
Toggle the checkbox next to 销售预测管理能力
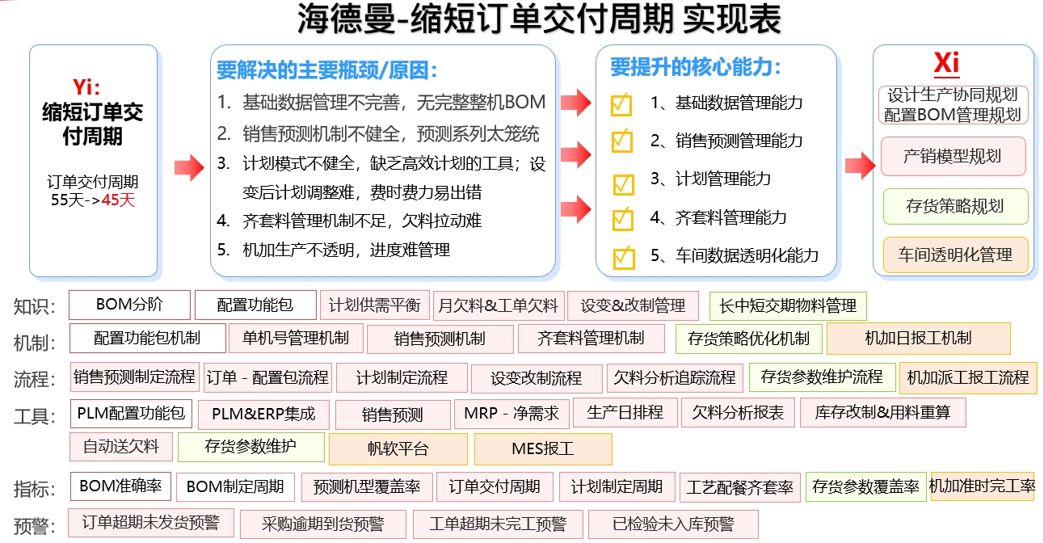pyautogui.click(x=621, y=141)
